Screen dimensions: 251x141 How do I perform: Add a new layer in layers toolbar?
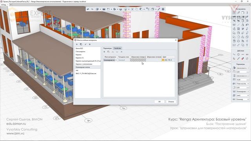point(104,52)
